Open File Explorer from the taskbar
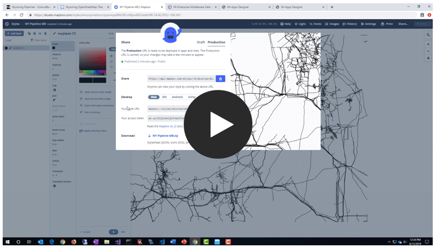The width and height of the screenshot is (436, 248). (x=107, y=242)
